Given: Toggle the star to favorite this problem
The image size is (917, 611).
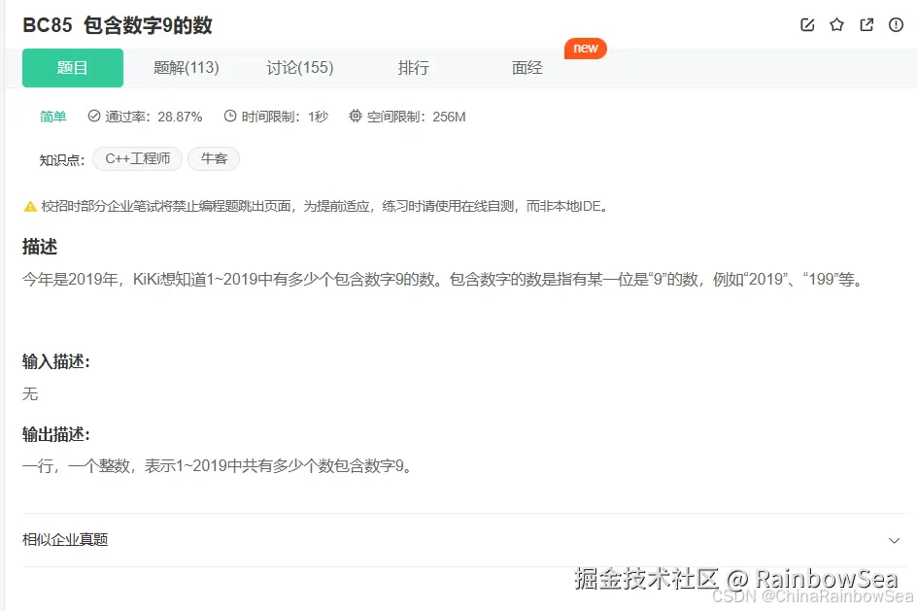Looking at the screenshot, I should pos(836,25).
